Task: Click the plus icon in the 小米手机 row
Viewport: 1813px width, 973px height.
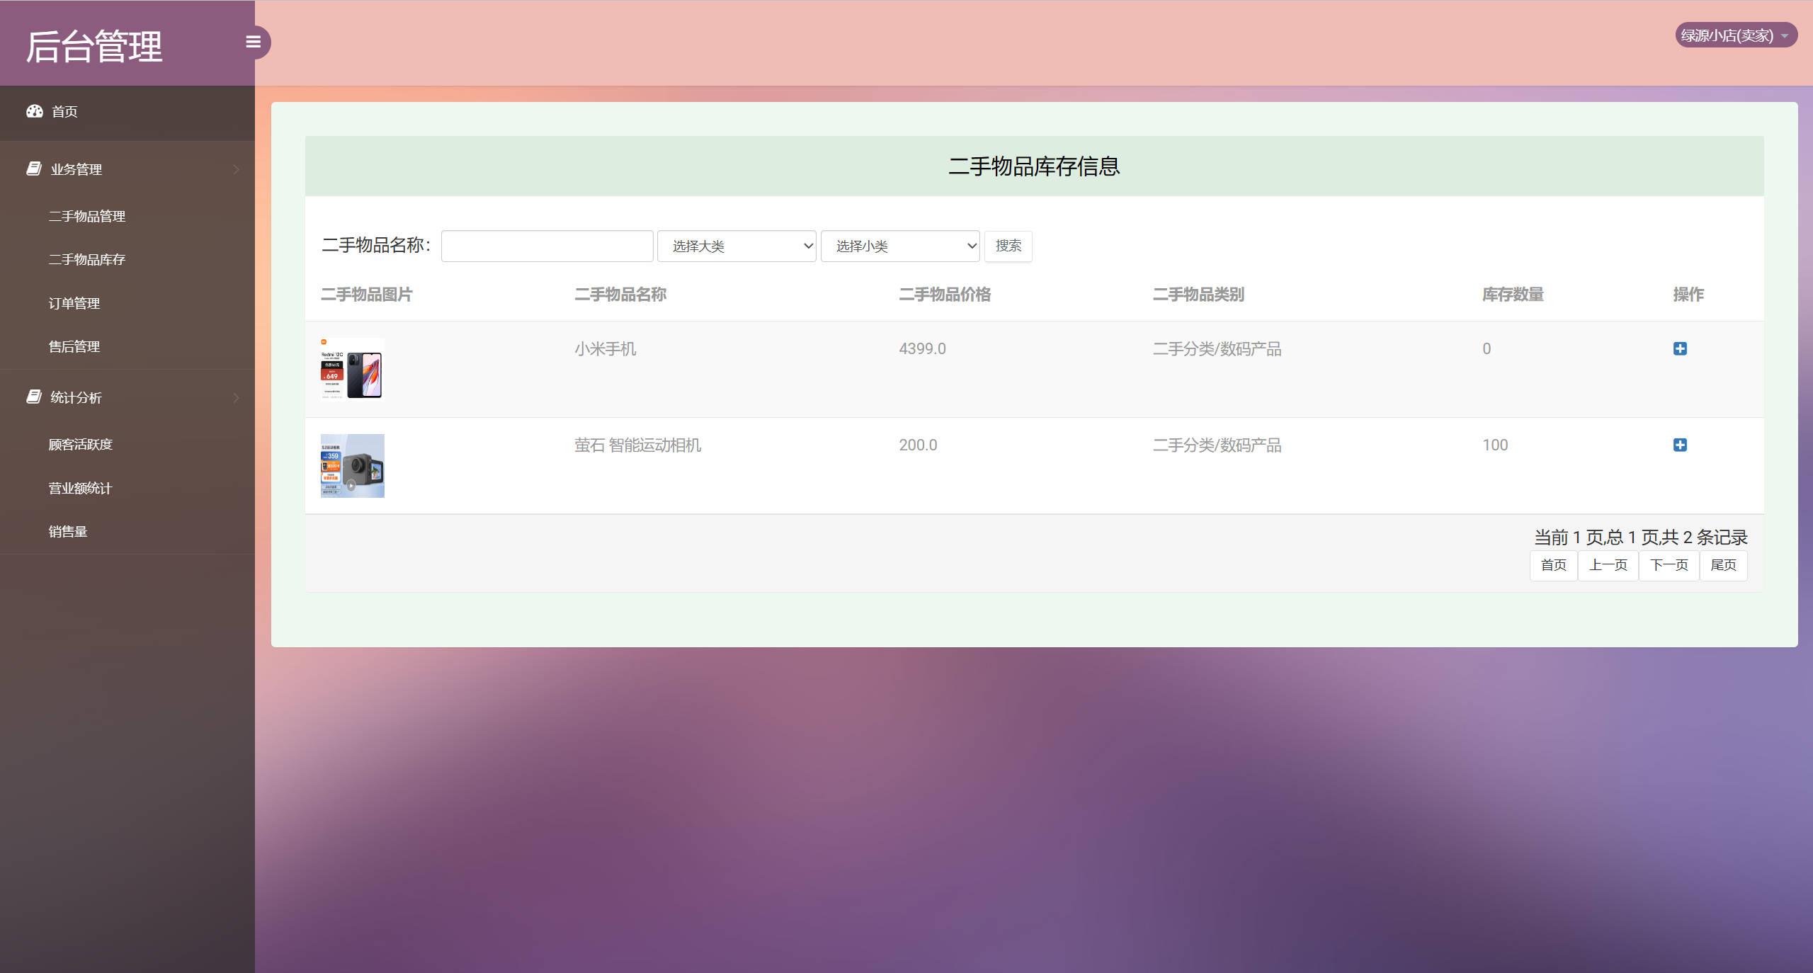Action: (x=1681, y=348)
